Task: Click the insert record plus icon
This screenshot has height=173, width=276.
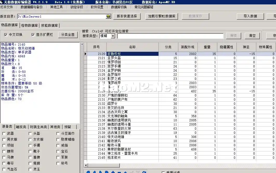Action: [113, 172]
